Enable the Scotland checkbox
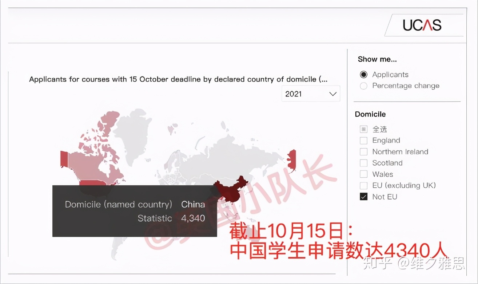 pyautogui.click(x=363, y=163)
